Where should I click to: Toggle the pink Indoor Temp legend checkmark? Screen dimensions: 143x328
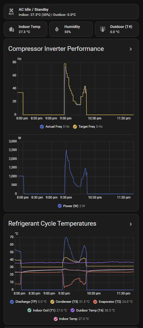click(x=56, y=319)
